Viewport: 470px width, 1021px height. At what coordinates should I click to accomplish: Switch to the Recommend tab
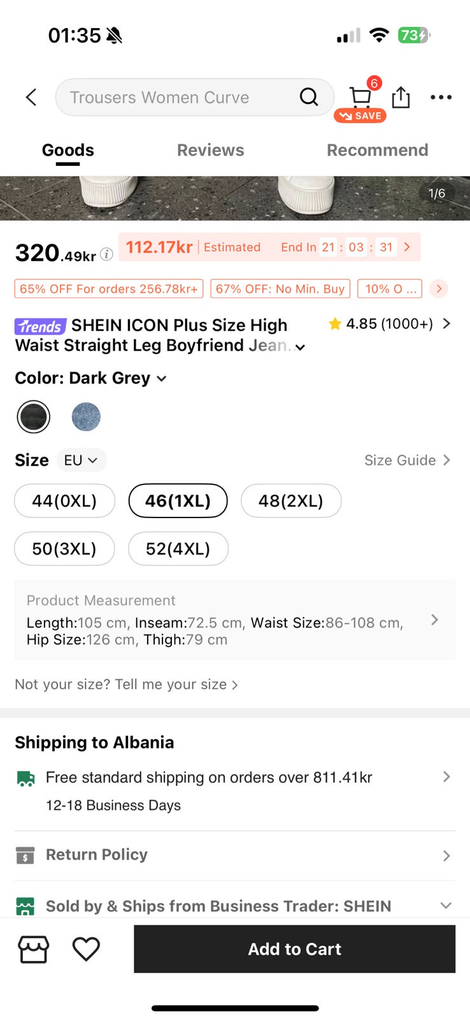(x=377, y=150)
